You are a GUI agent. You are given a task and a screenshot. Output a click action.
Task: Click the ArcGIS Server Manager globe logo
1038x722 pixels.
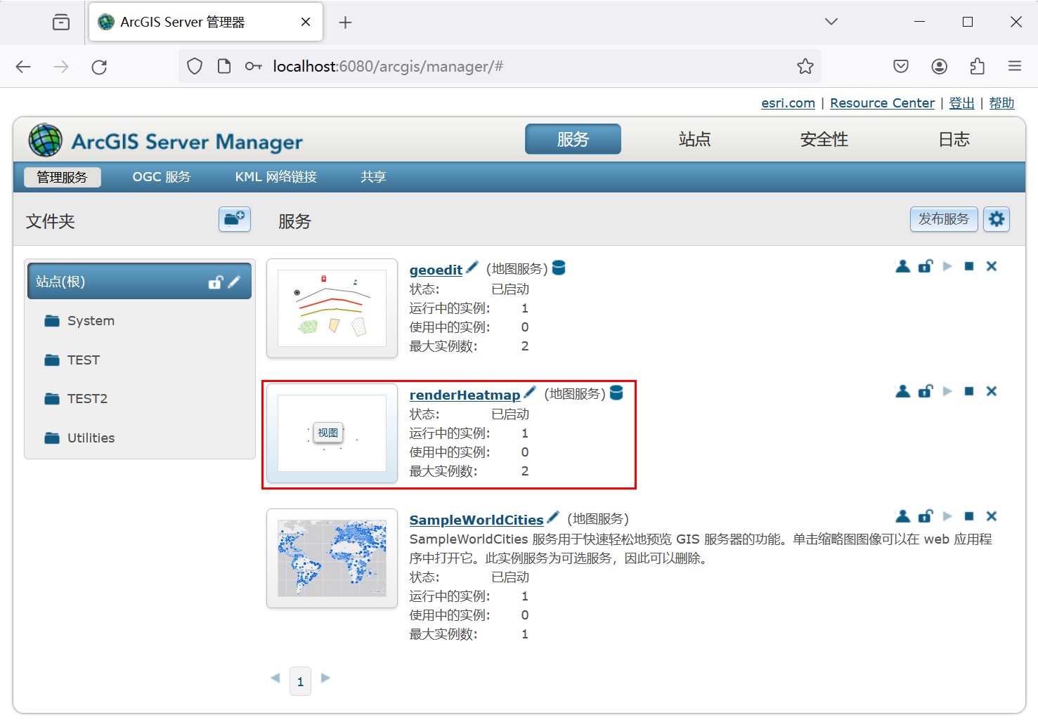pos(46,140)
